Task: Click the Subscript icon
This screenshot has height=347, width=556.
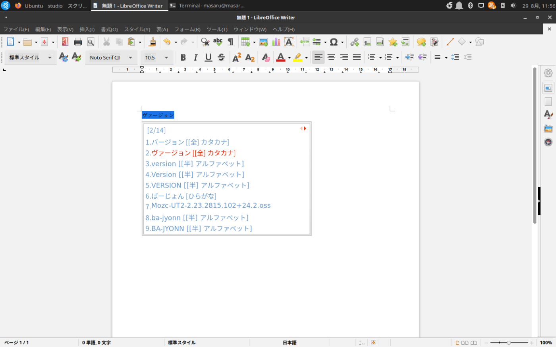Action: tap(250, 57)
